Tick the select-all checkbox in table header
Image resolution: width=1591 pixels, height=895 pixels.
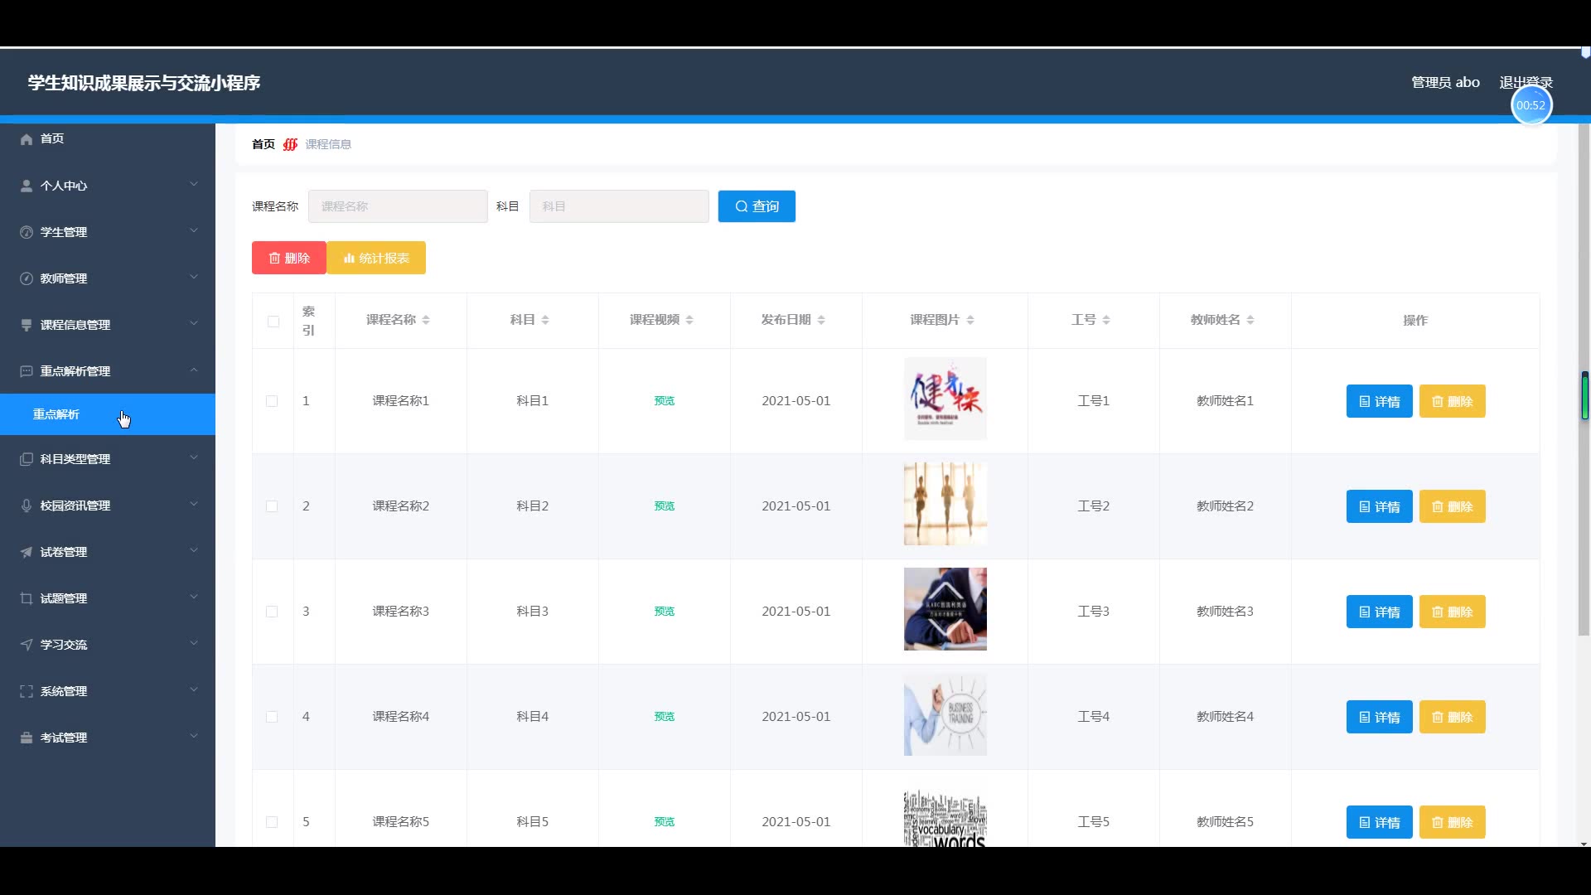tap(273, 322)
